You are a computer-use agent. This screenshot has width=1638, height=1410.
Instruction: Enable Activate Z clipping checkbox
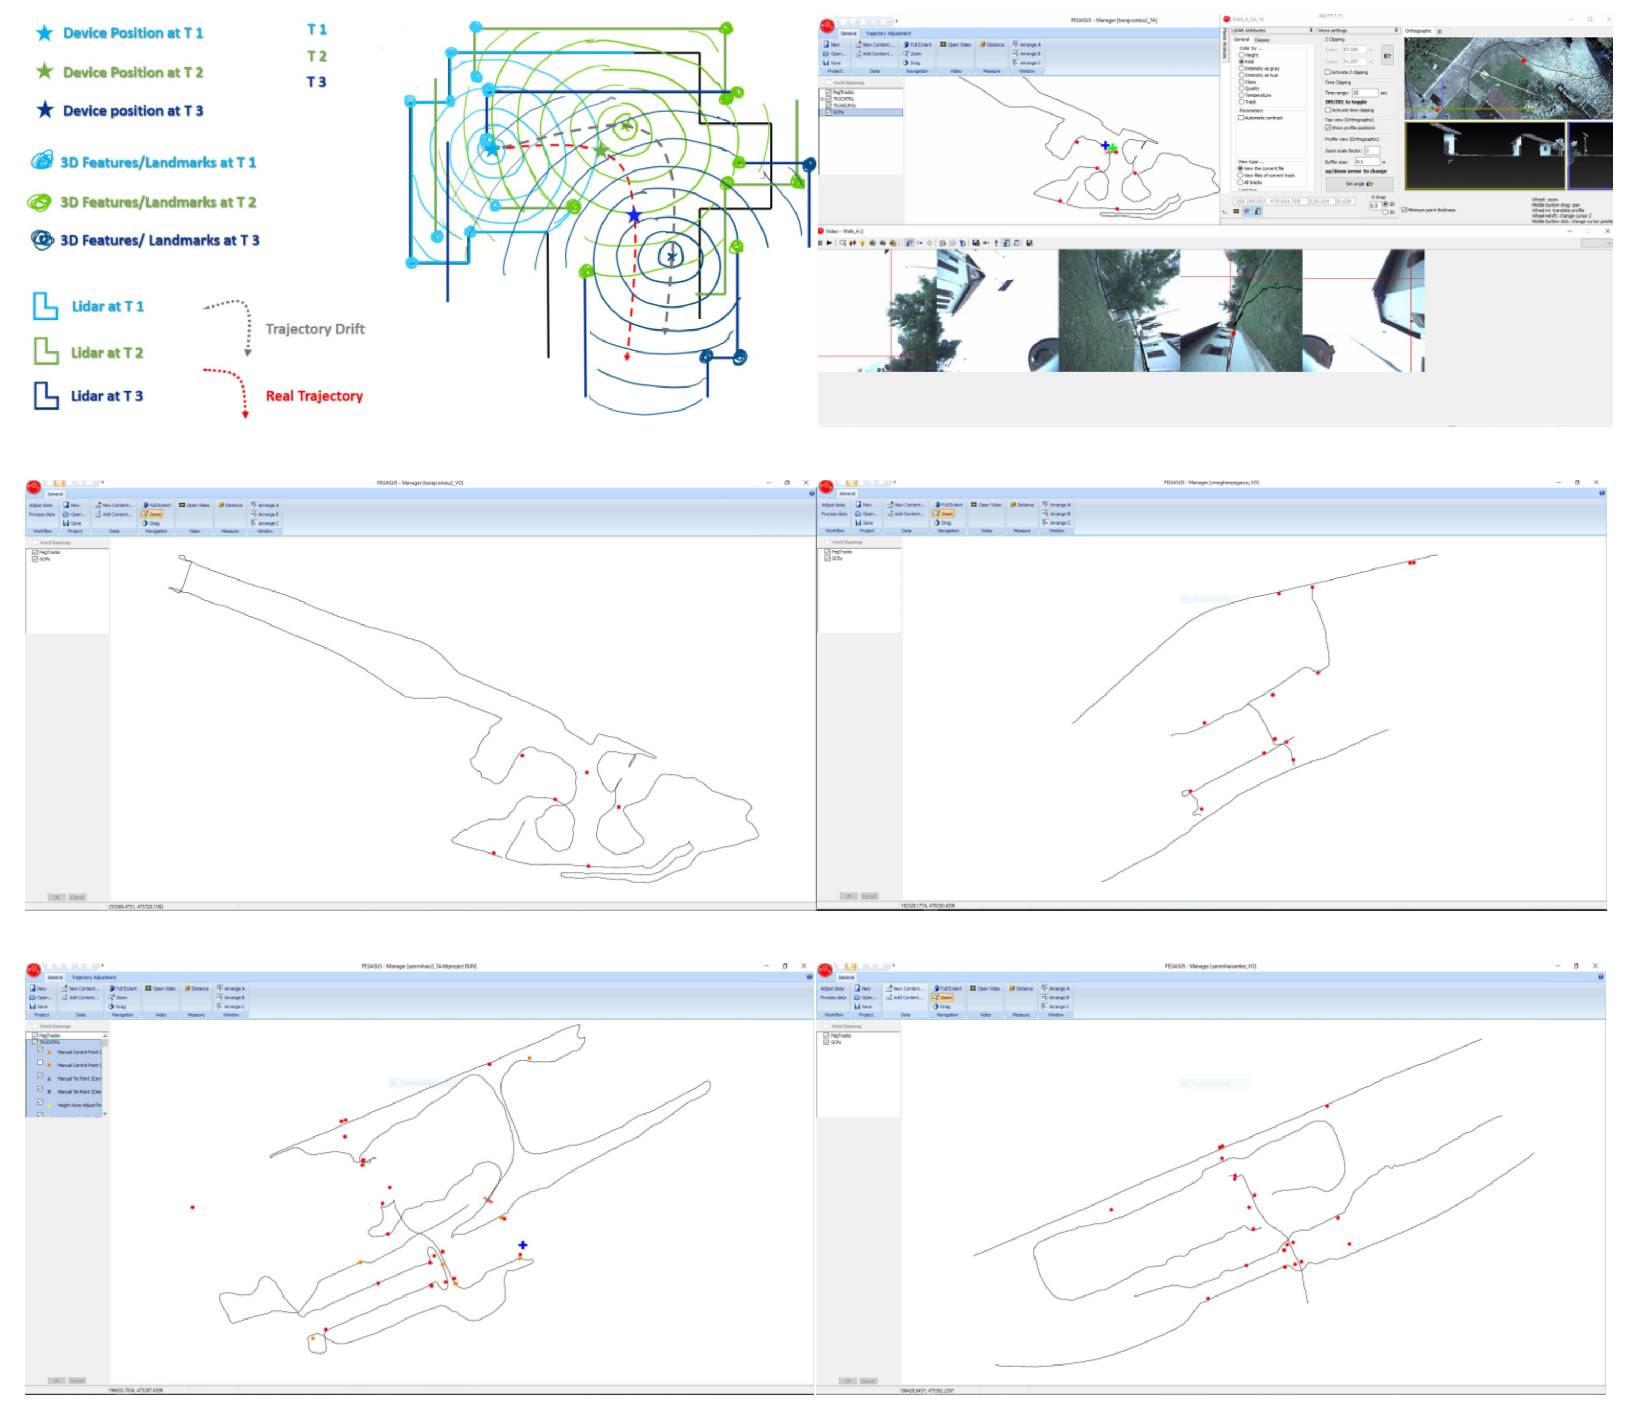point(1328,72)
